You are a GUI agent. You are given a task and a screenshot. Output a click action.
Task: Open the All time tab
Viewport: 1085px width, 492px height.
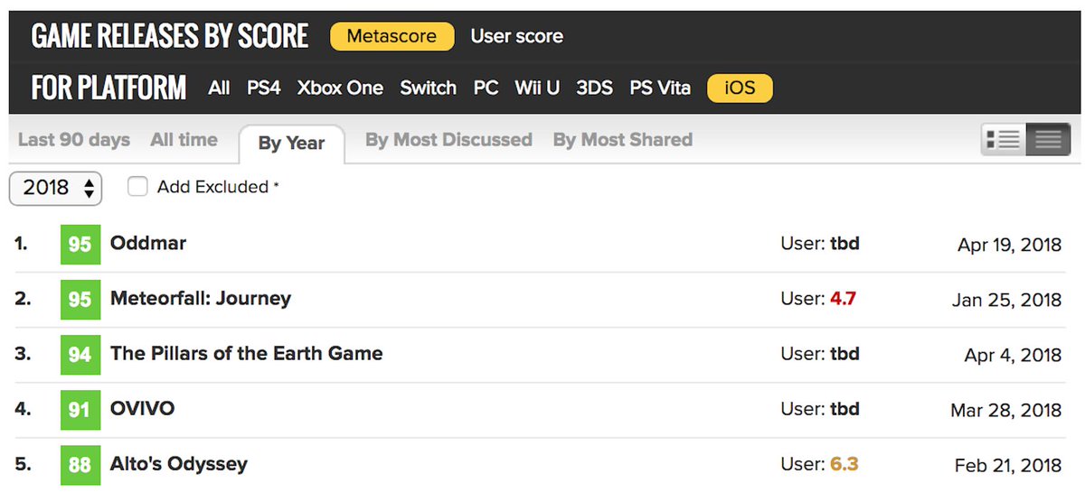[184, 140]
